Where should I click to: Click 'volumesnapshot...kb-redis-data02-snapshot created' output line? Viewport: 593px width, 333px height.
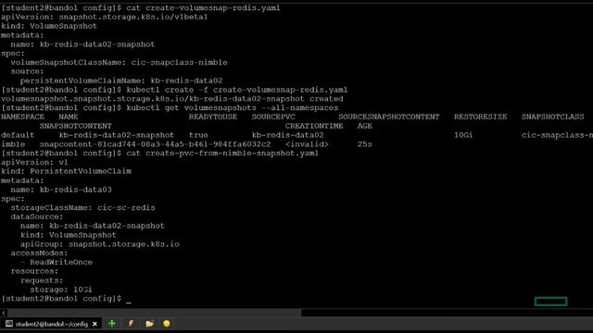[x=172, y=99]
